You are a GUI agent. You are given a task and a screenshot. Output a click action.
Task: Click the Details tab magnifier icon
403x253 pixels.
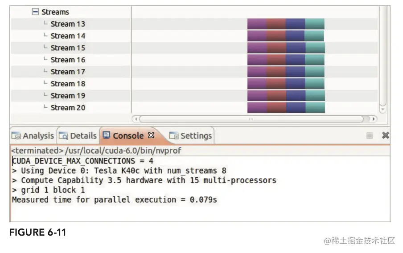coord(63,136)
